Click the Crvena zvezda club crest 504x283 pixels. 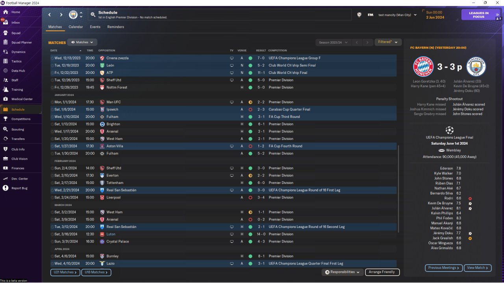[x=102, y=58]
